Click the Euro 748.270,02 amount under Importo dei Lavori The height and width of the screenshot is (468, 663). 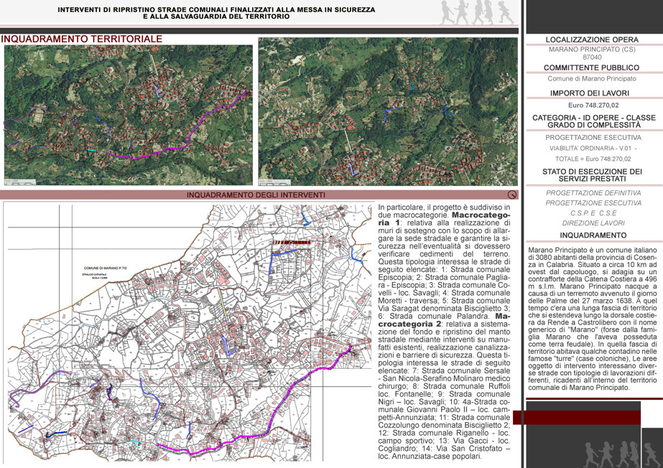[x=593, y=106]
